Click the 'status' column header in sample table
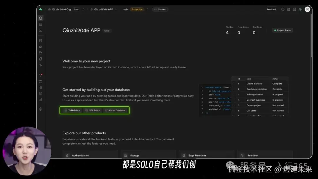Screen dimensions: 318x179 click(x=275, y=79)
